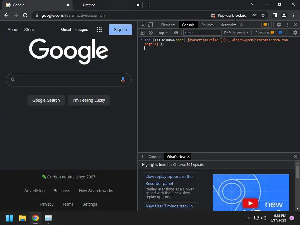Open the About link
The height and width of the screenshot is (225, 300).
pyautogui.click(x=13, y=30)
